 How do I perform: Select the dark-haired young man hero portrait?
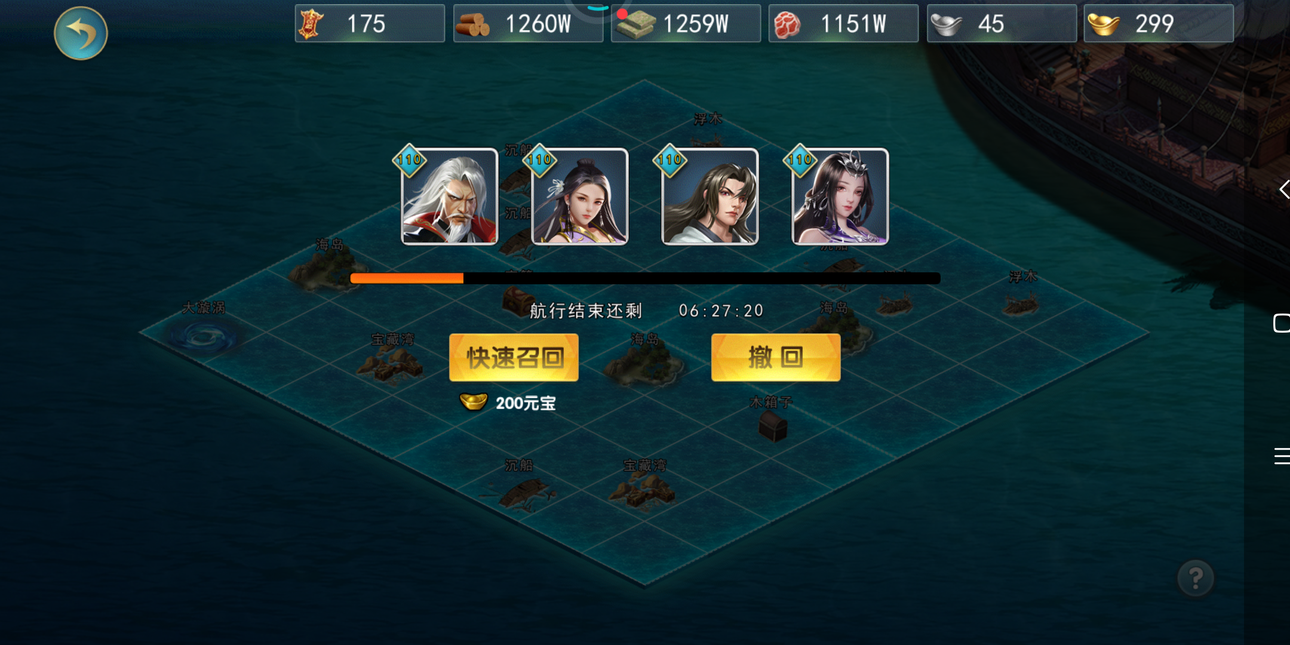point(709,196)
